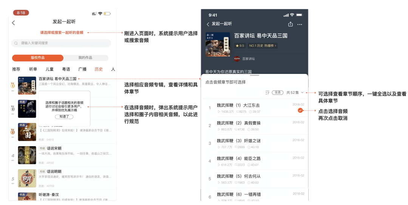Open 话说宋朝 album title

54,148
